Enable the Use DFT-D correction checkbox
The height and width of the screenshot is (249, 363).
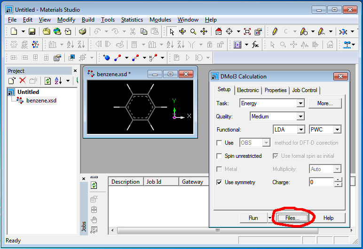pos(219,143)
